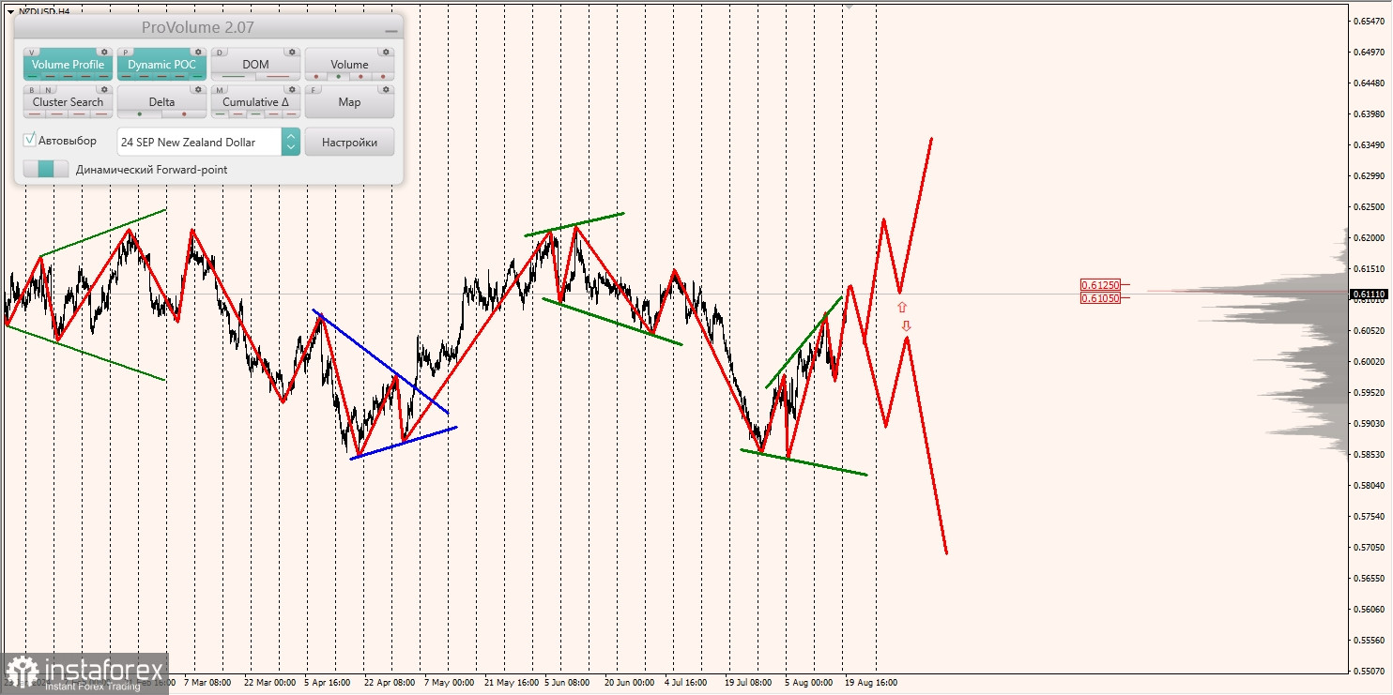Click the M hotkey tag on Cumulative Δ
Screen dimensions: 1393x695
(x=220, y=90)
